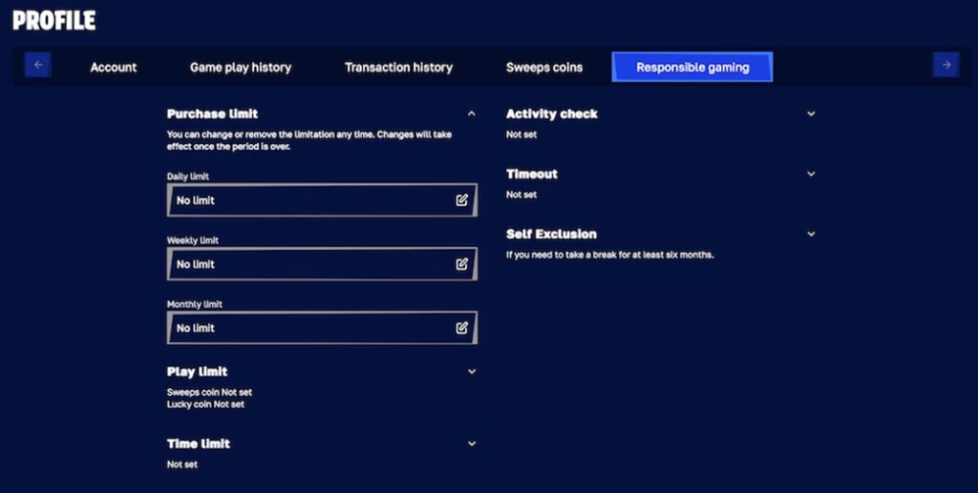Expand the Time limit section
Viewport: 978px width, 493px height.
click(472, 443)
